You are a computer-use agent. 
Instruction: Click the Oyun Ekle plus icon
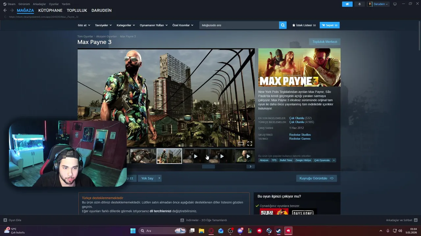coord(5,220)
